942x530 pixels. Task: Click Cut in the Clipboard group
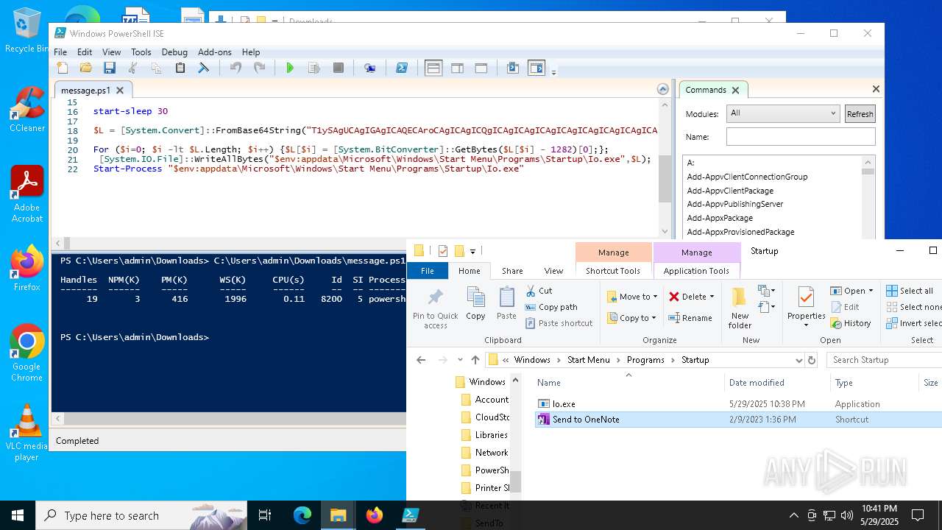click(539, 291)
